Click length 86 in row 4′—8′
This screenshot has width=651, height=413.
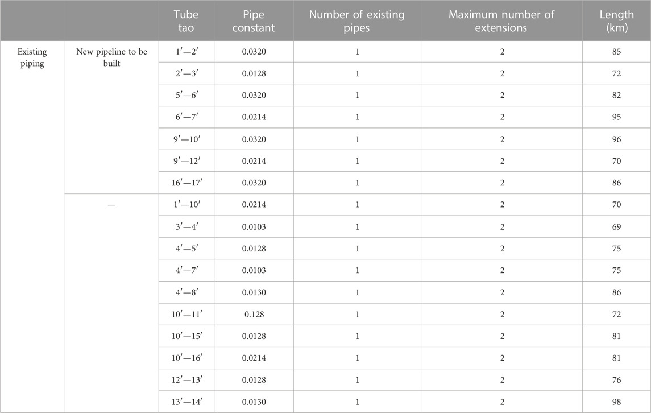[616, 292]
